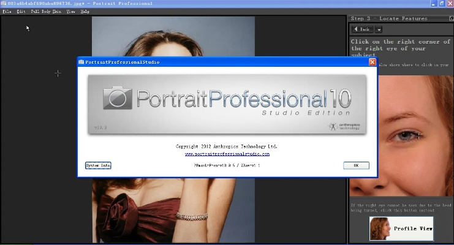Click the 'v10.9' version label on banner

pyautogui.click(x=100, y=127)
